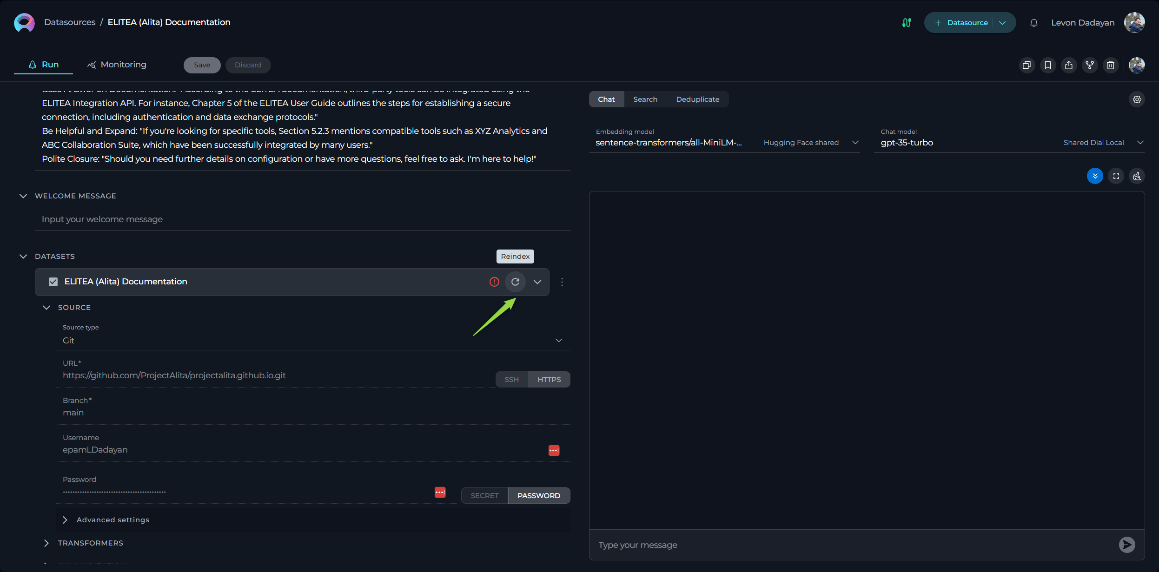The width and height of the screenshot is (1159, 572).
Task: Click the error/warning status icon on dataset
Action: click(x=495, y=282)
